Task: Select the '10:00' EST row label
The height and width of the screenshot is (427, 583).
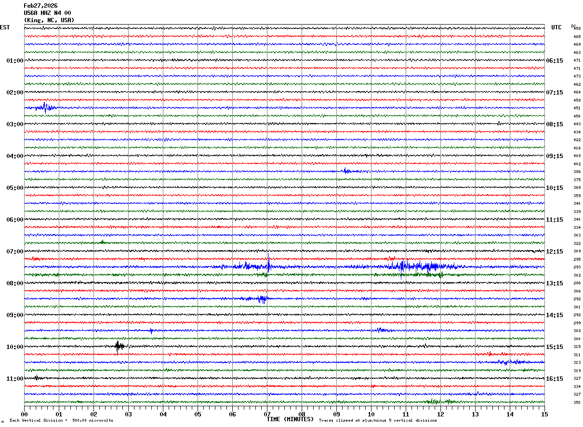Action: click(14, 347)
